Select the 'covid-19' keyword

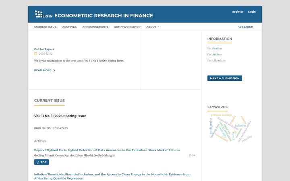(227, 129)
